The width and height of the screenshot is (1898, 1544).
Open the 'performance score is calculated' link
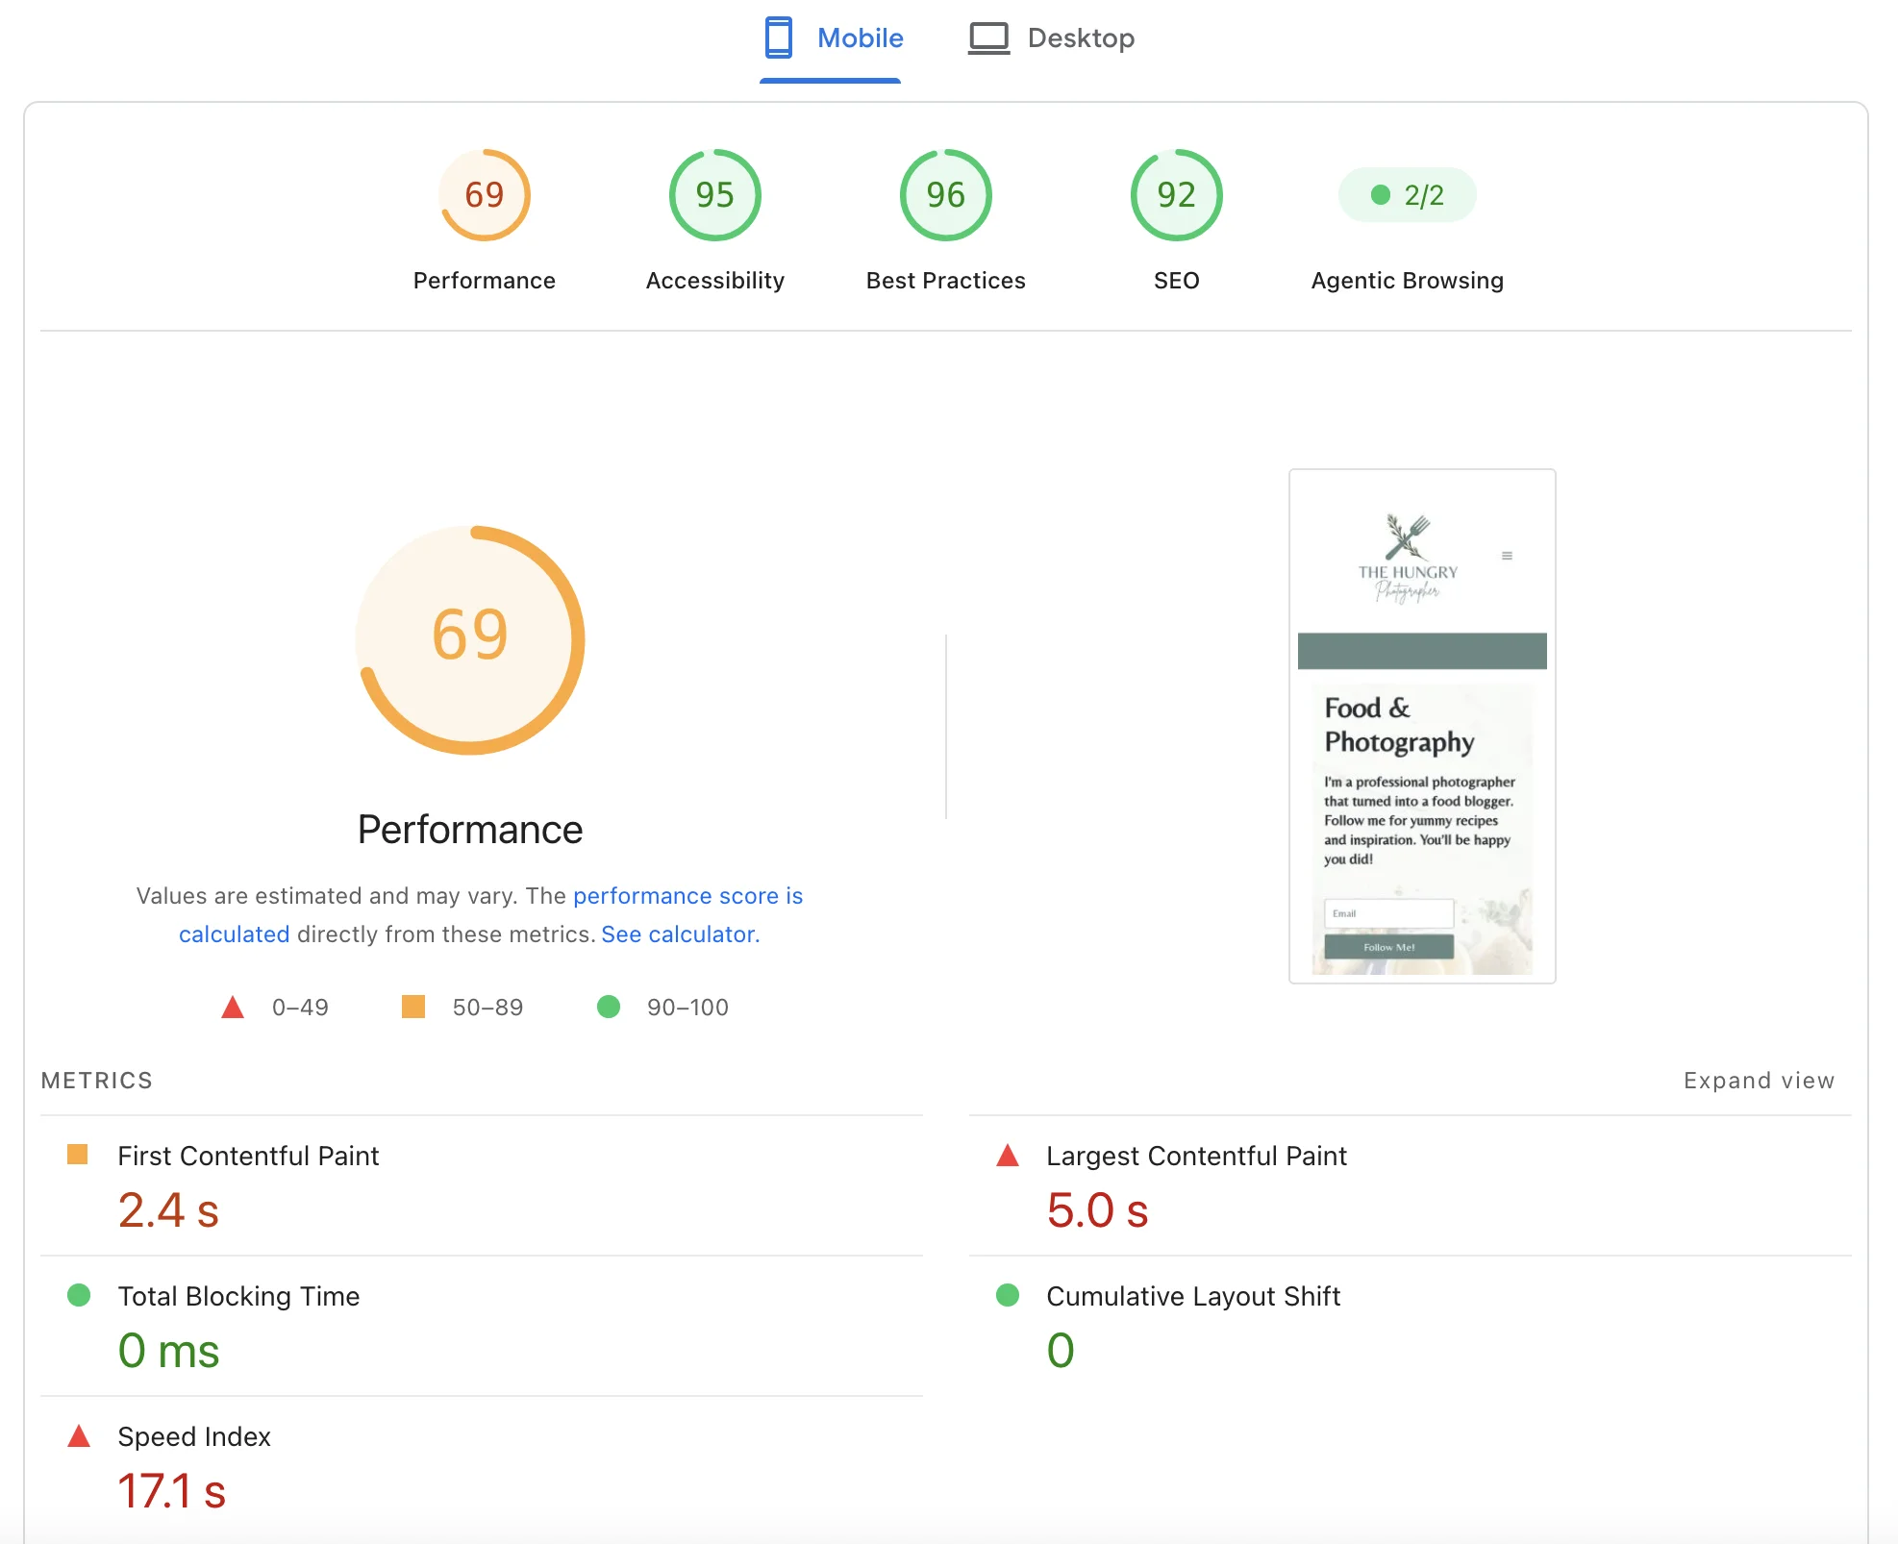[x=687, y=896]
